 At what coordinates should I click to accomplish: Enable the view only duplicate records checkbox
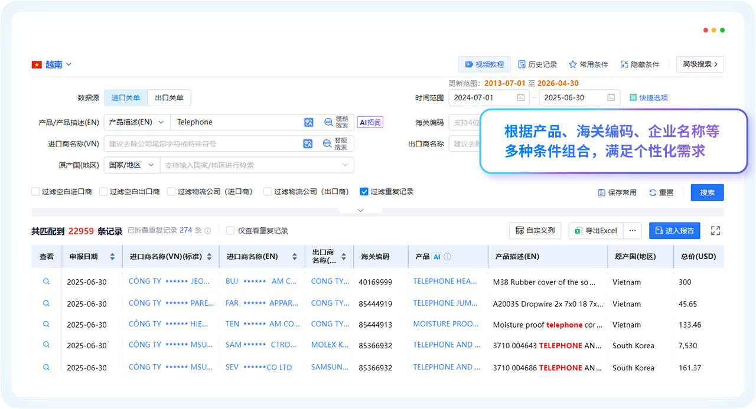[x=230, y=231]
